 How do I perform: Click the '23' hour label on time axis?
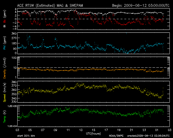tap(144, 130)
